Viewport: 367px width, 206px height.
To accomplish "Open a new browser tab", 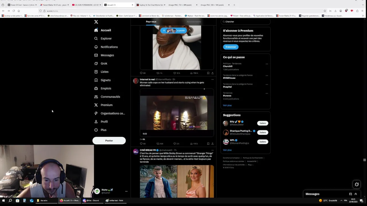I will pos(234,5).
